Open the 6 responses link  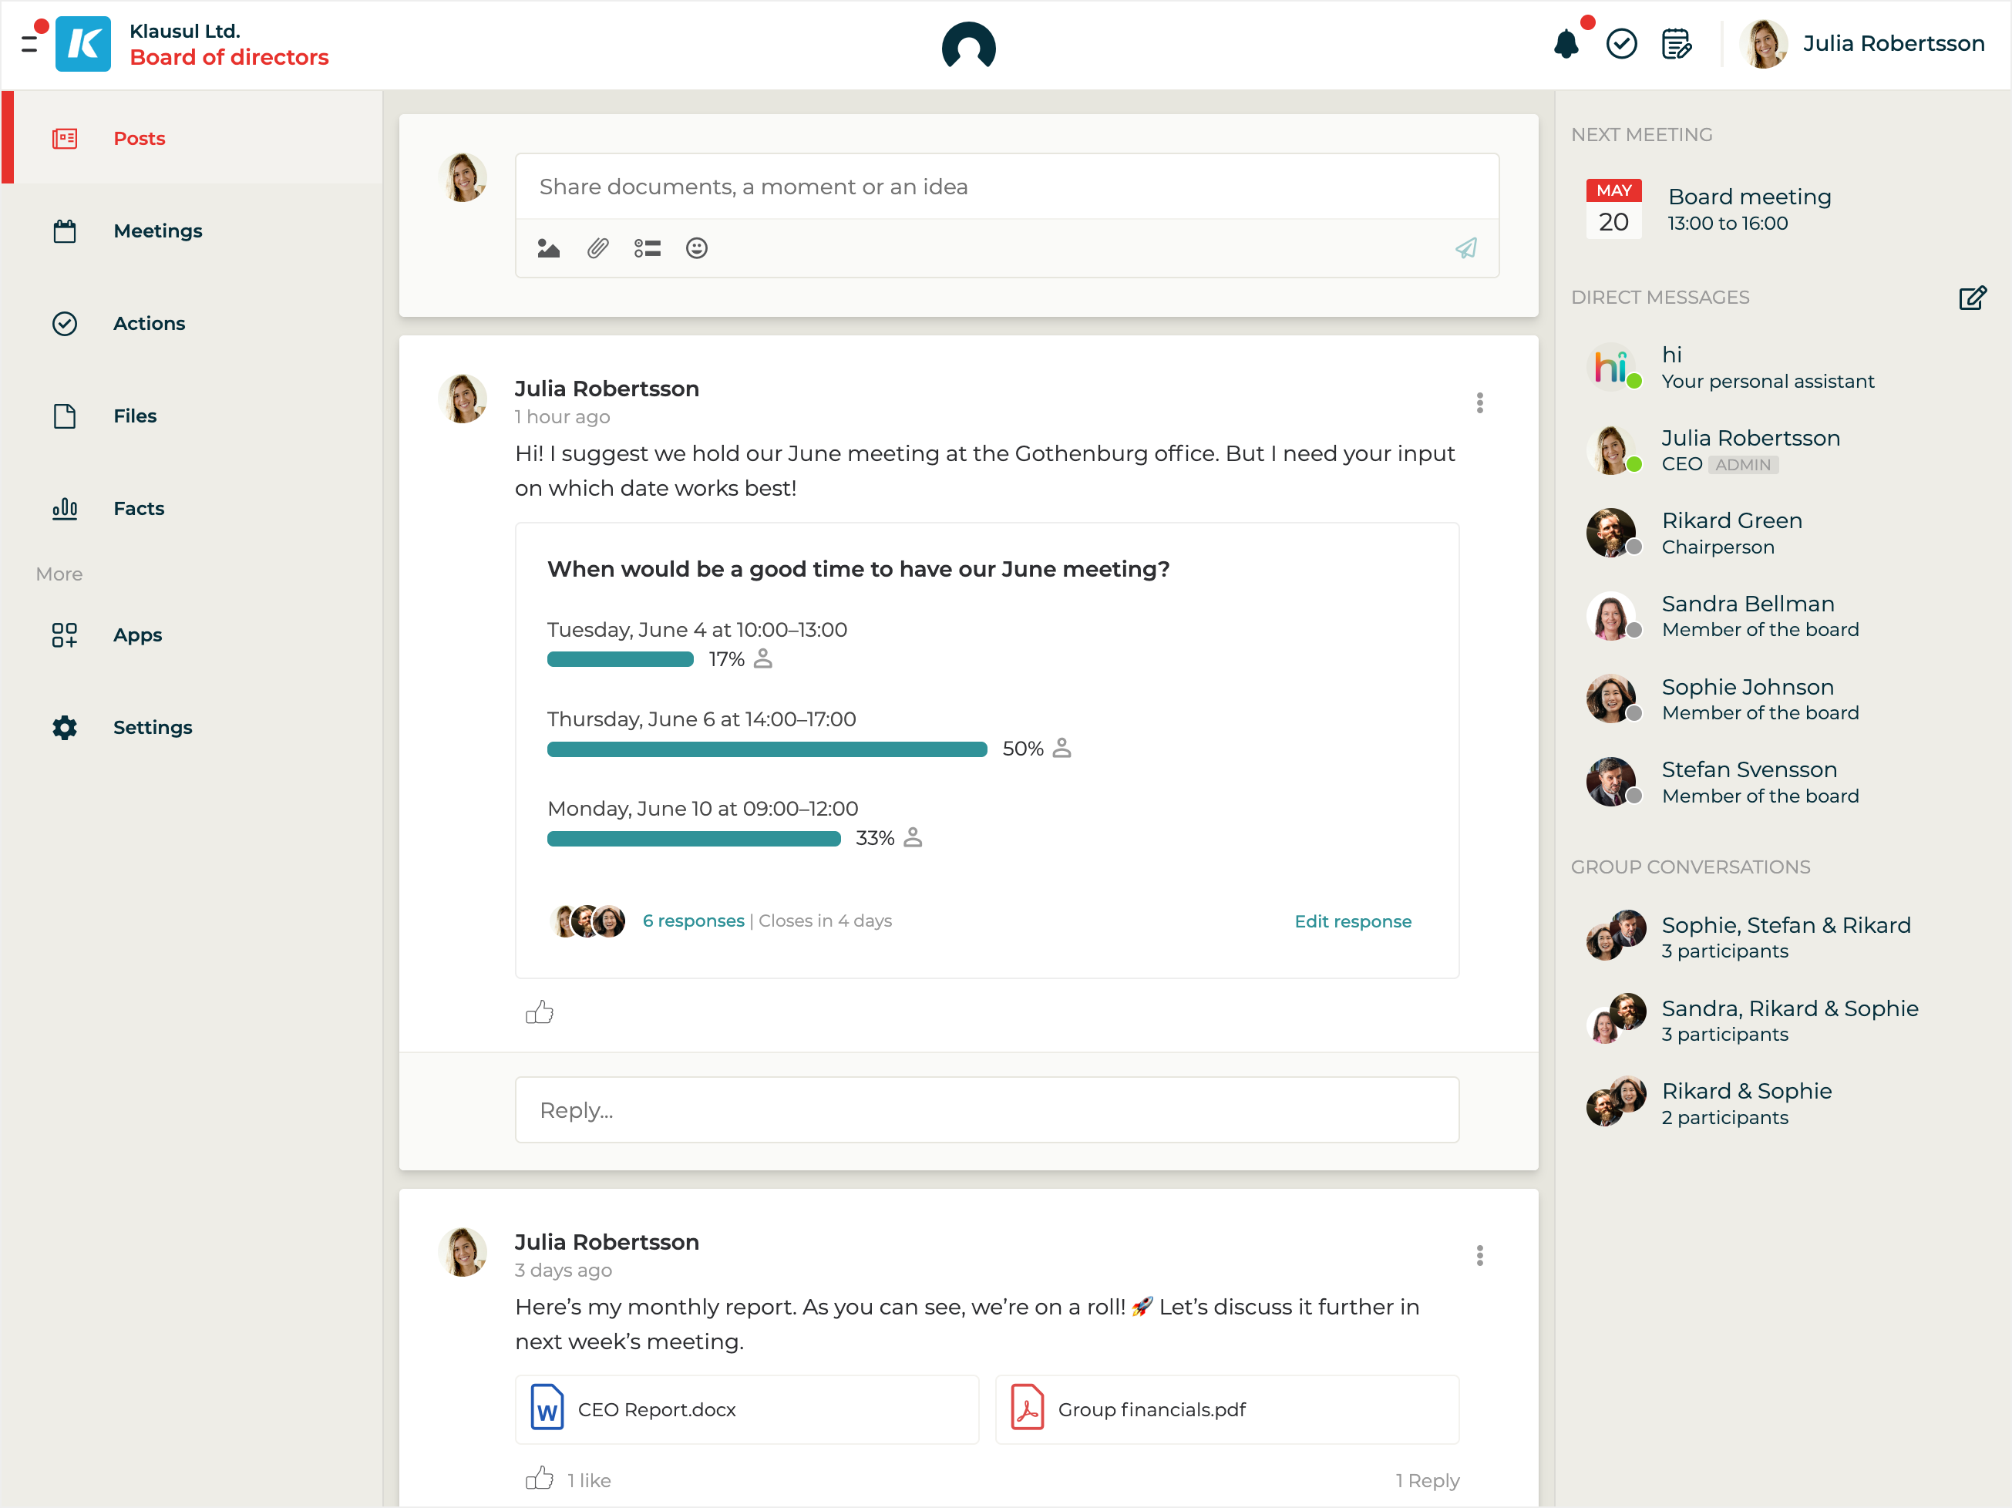693,921
